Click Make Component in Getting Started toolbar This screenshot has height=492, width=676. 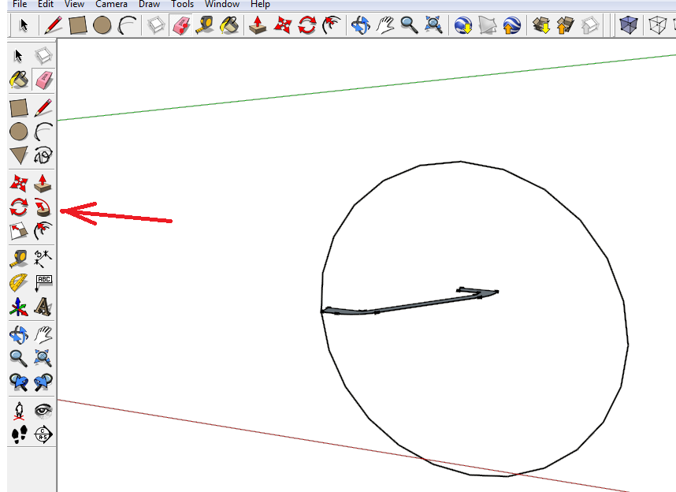point(156,25)
